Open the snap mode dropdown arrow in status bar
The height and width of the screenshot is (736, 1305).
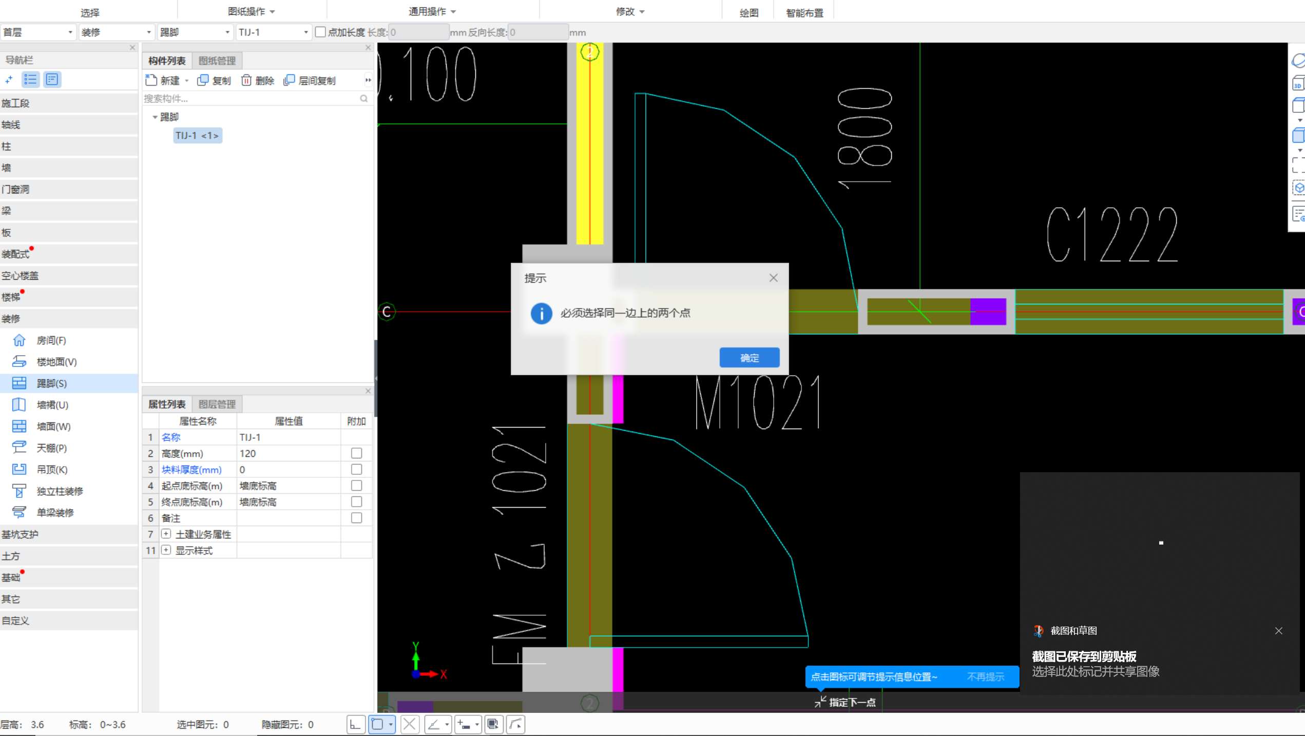[391, 725]
